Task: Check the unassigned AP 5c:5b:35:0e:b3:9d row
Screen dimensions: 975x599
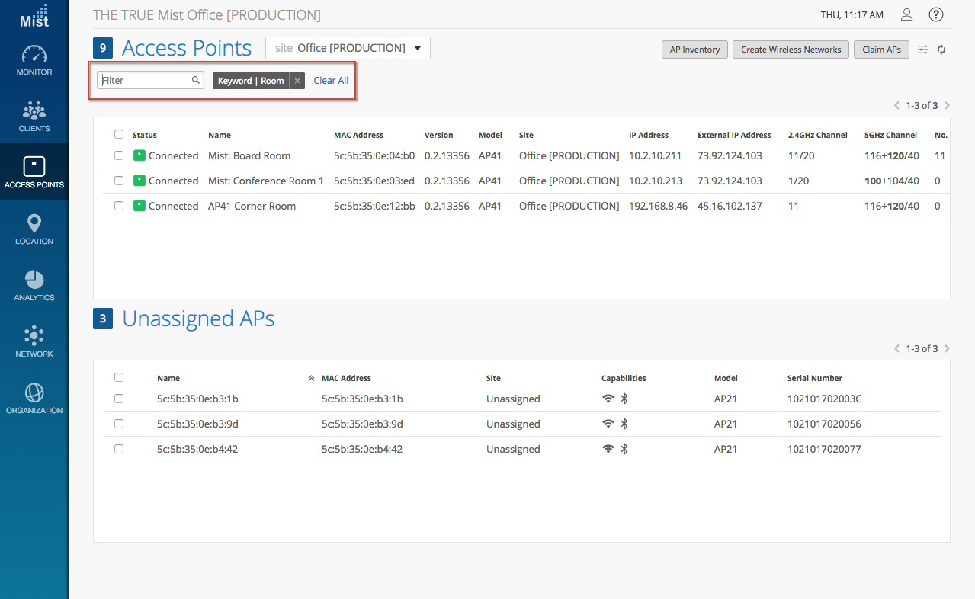Action: point(119,424)
